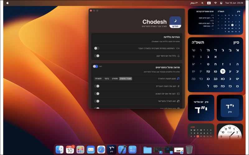Open the CUP analog clock widget

(x=230, y=131)
